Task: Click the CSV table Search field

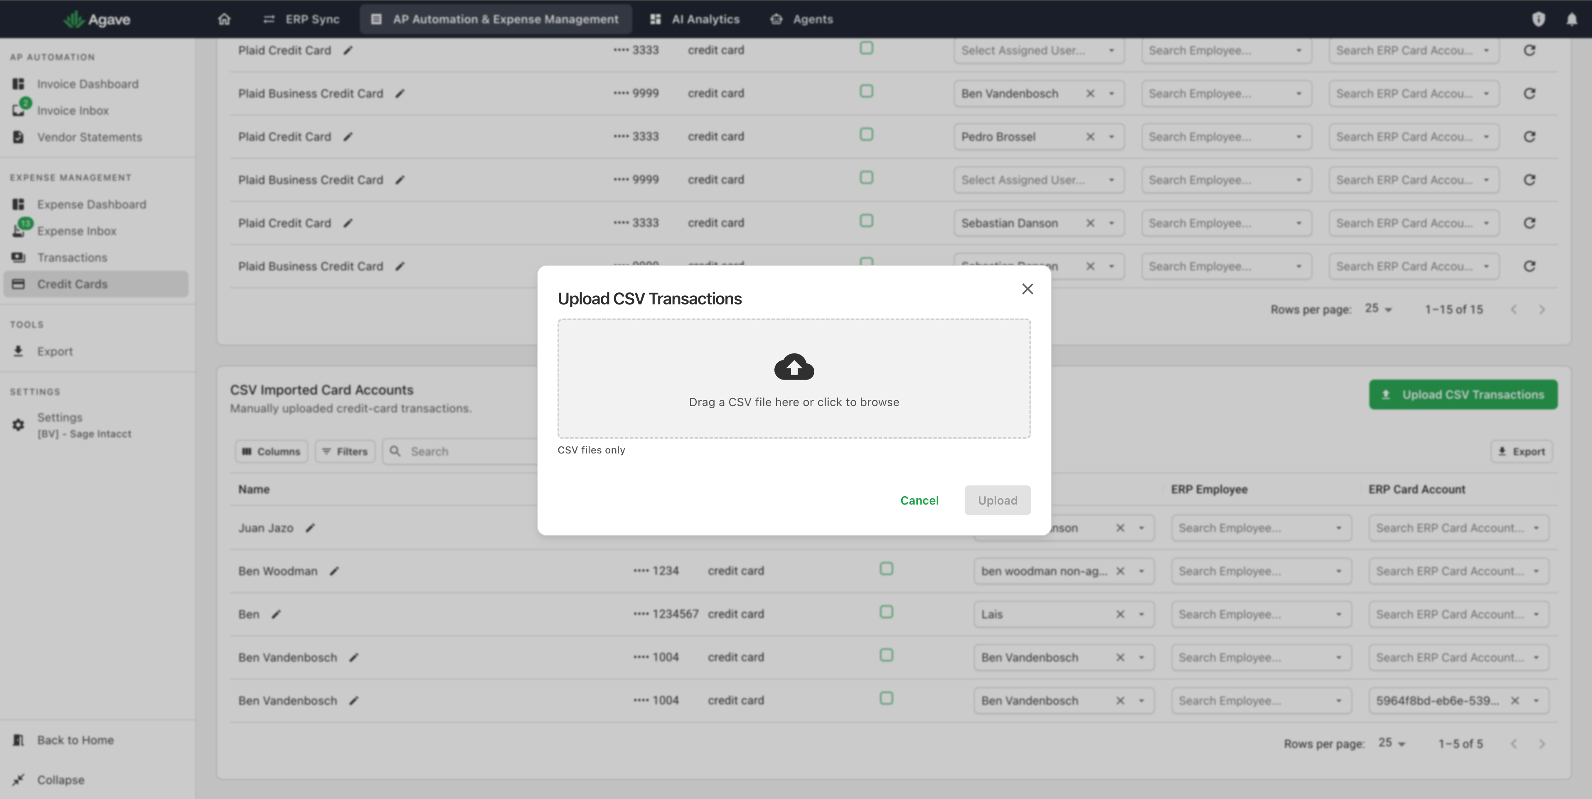Action: click(x=460, y=451)
